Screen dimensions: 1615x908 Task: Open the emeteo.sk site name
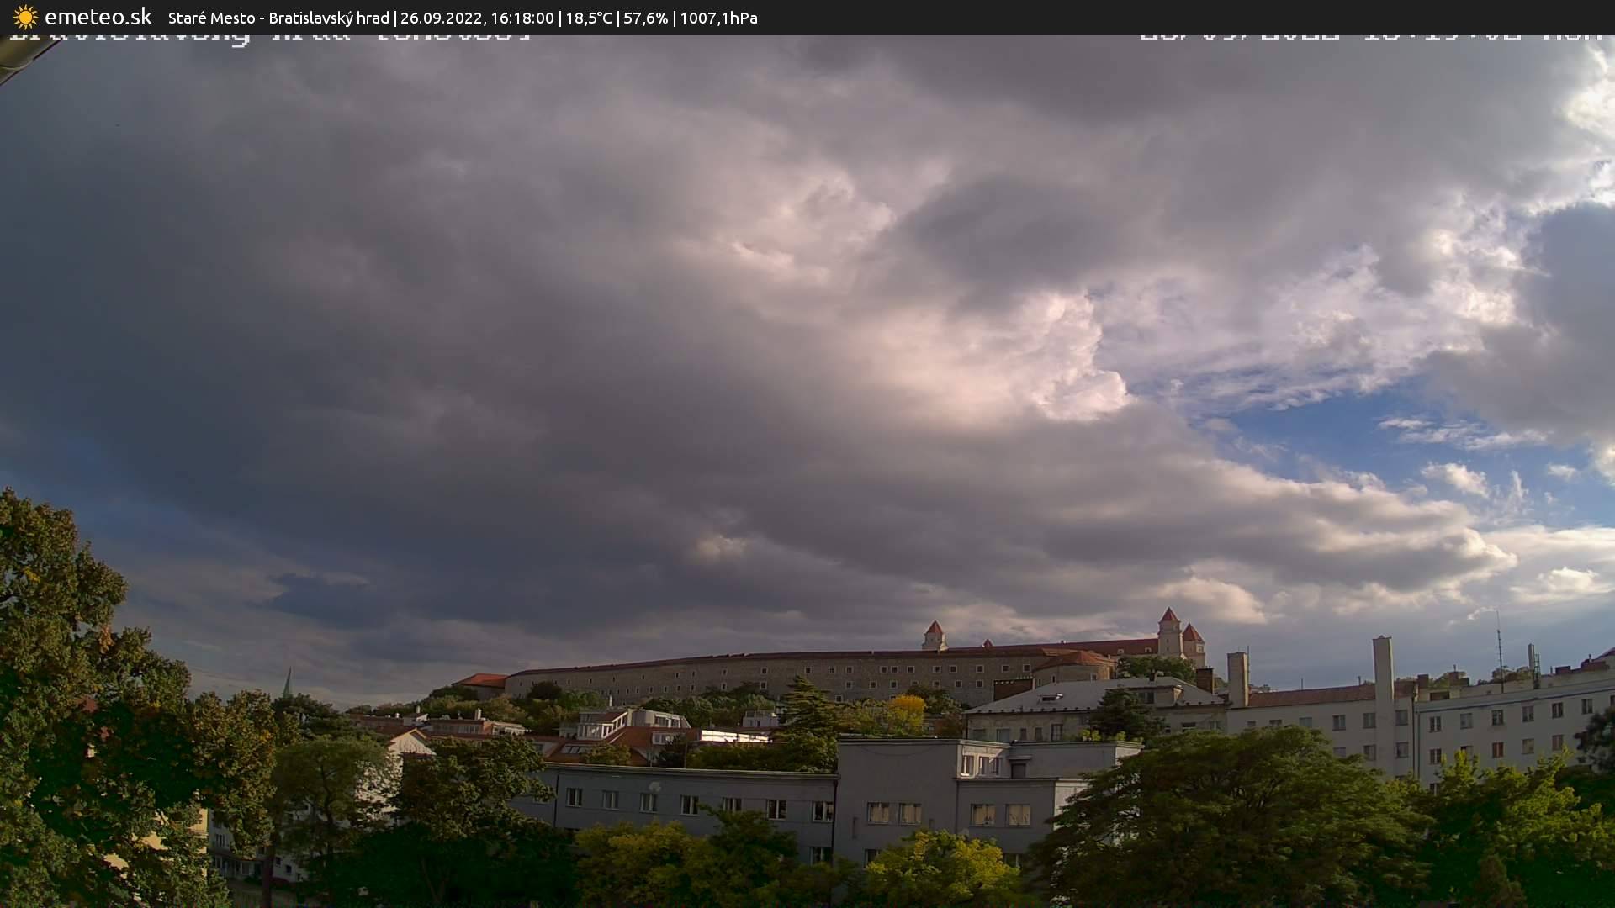click(x=98, y=17)
